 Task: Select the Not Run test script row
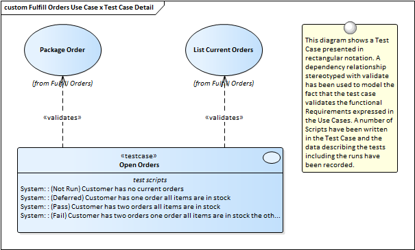coord(102,189)
